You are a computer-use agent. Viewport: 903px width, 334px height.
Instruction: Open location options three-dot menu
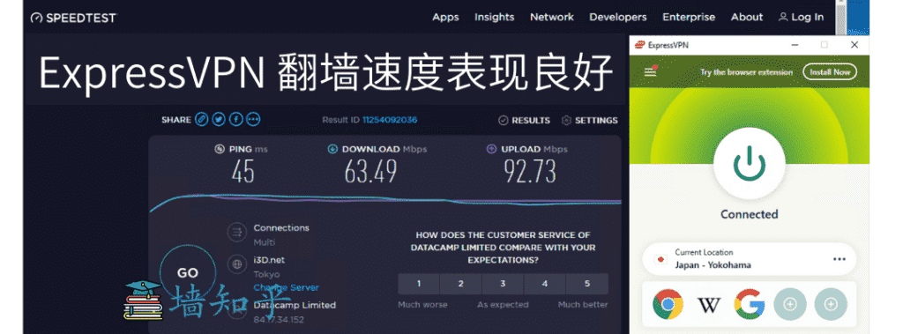(x=840, y=259)
